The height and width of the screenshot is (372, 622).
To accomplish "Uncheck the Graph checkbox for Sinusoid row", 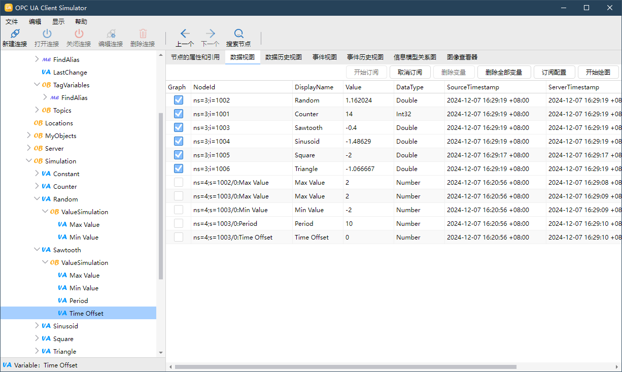I will (179, 142).
